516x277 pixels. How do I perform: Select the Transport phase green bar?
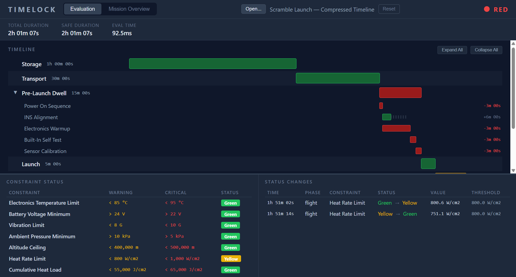pyautogui.click(x=338, y=78)
